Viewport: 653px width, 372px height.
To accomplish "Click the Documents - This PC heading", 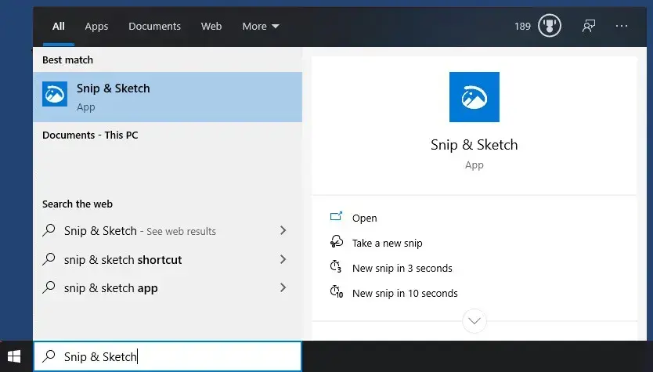I will [90, 135].
